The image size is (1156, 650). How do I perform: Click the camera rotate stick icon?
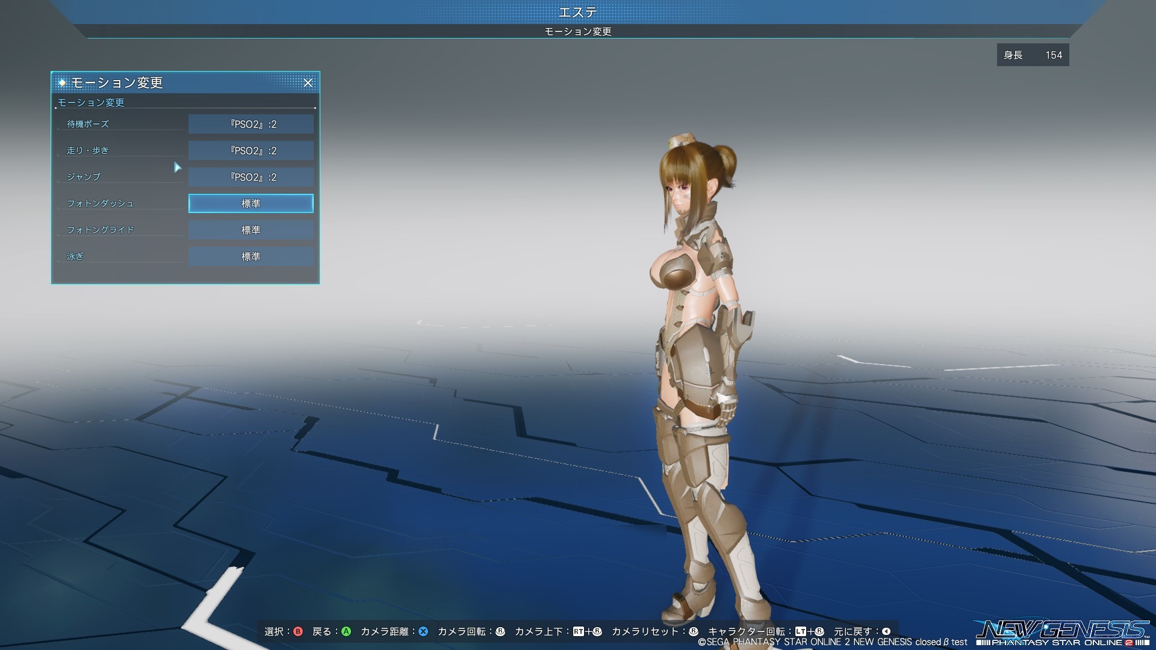point(500,631)
